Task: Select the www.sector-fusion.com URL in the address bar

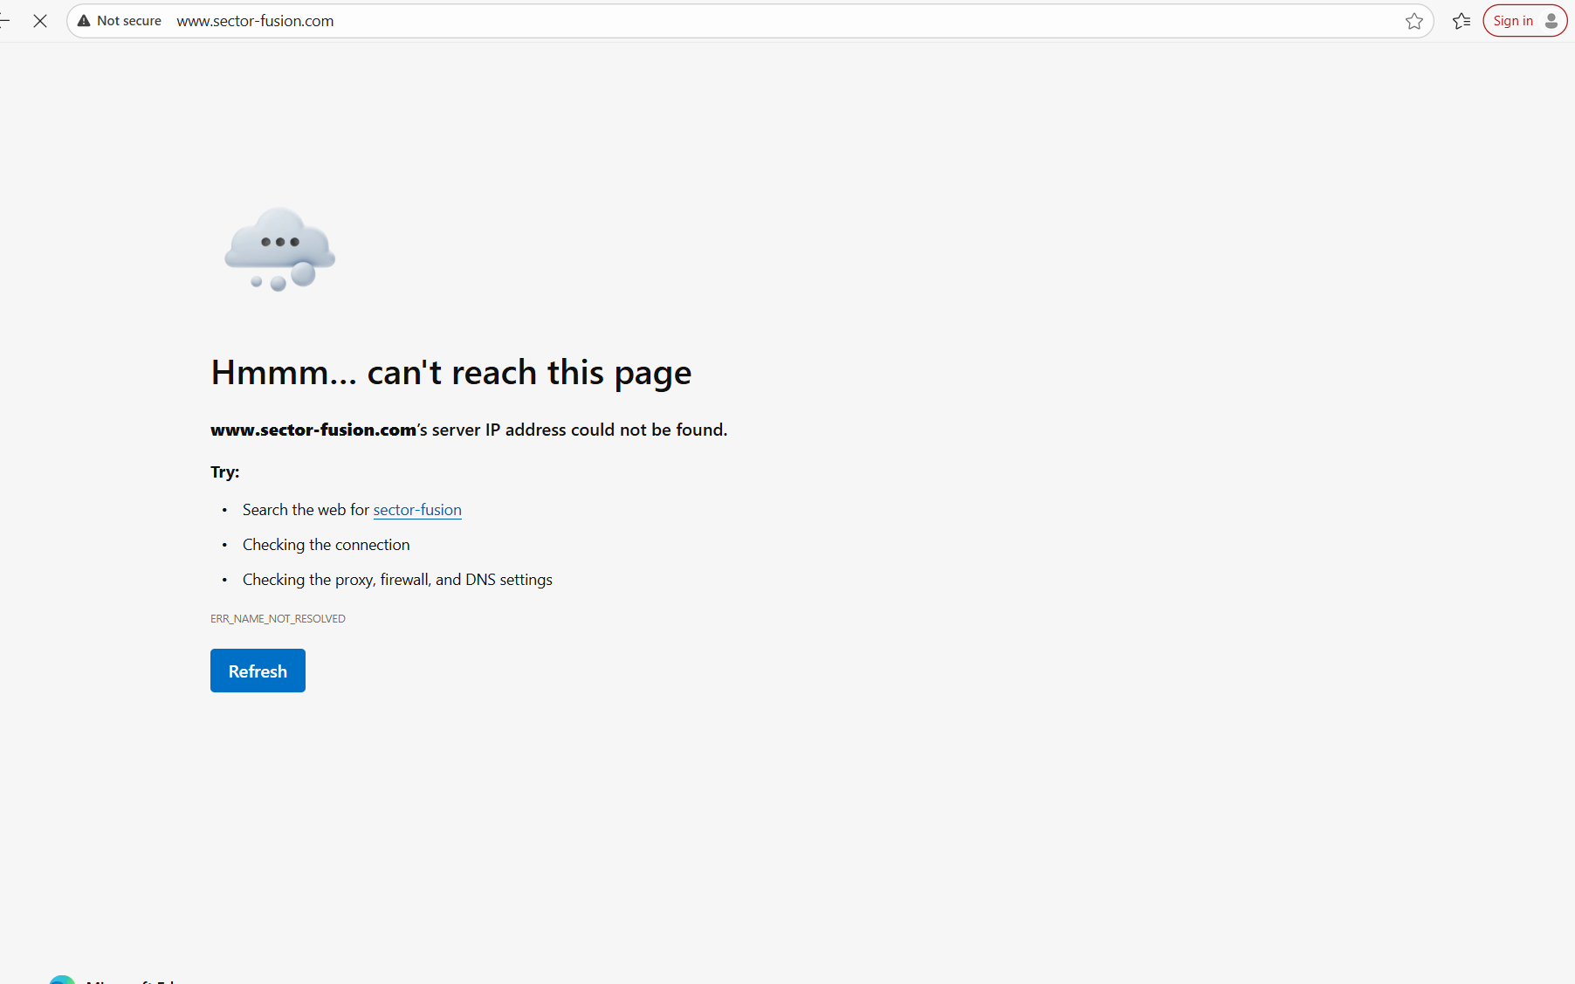Action: tap(255, 21)
